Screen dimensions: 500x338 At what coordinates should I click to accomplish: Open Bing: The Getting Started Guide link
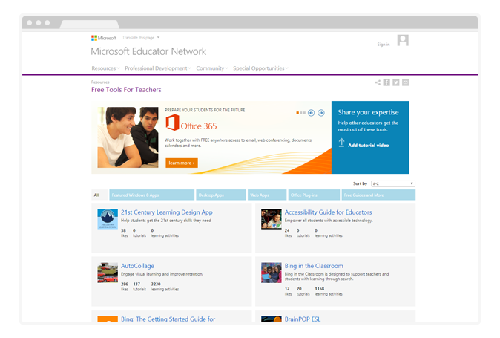pyautogui.click(x=168, y=319)
